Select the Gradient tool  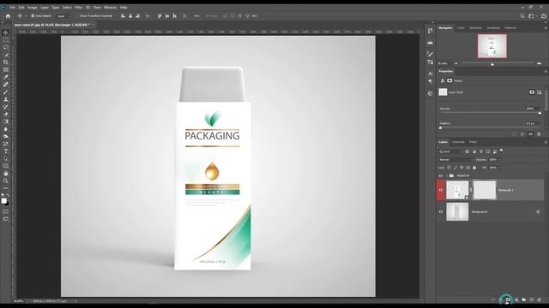coord(6,121)
